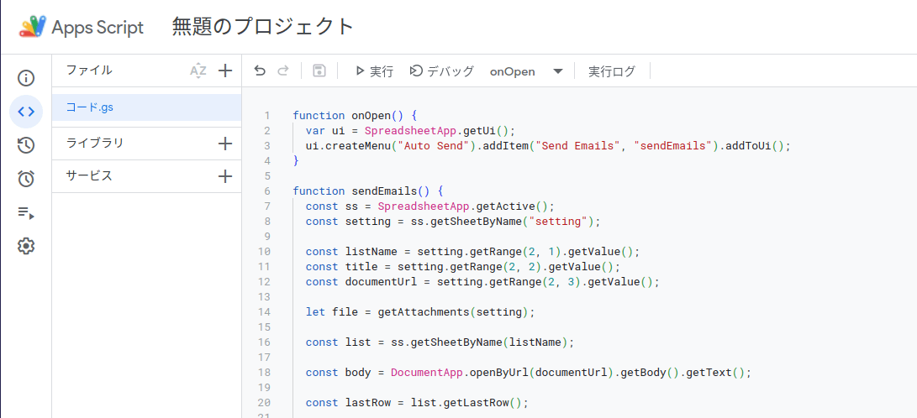Click the ライブラリ section label
The height and width of the screenshot is (418, 917).
coord(95,143)
